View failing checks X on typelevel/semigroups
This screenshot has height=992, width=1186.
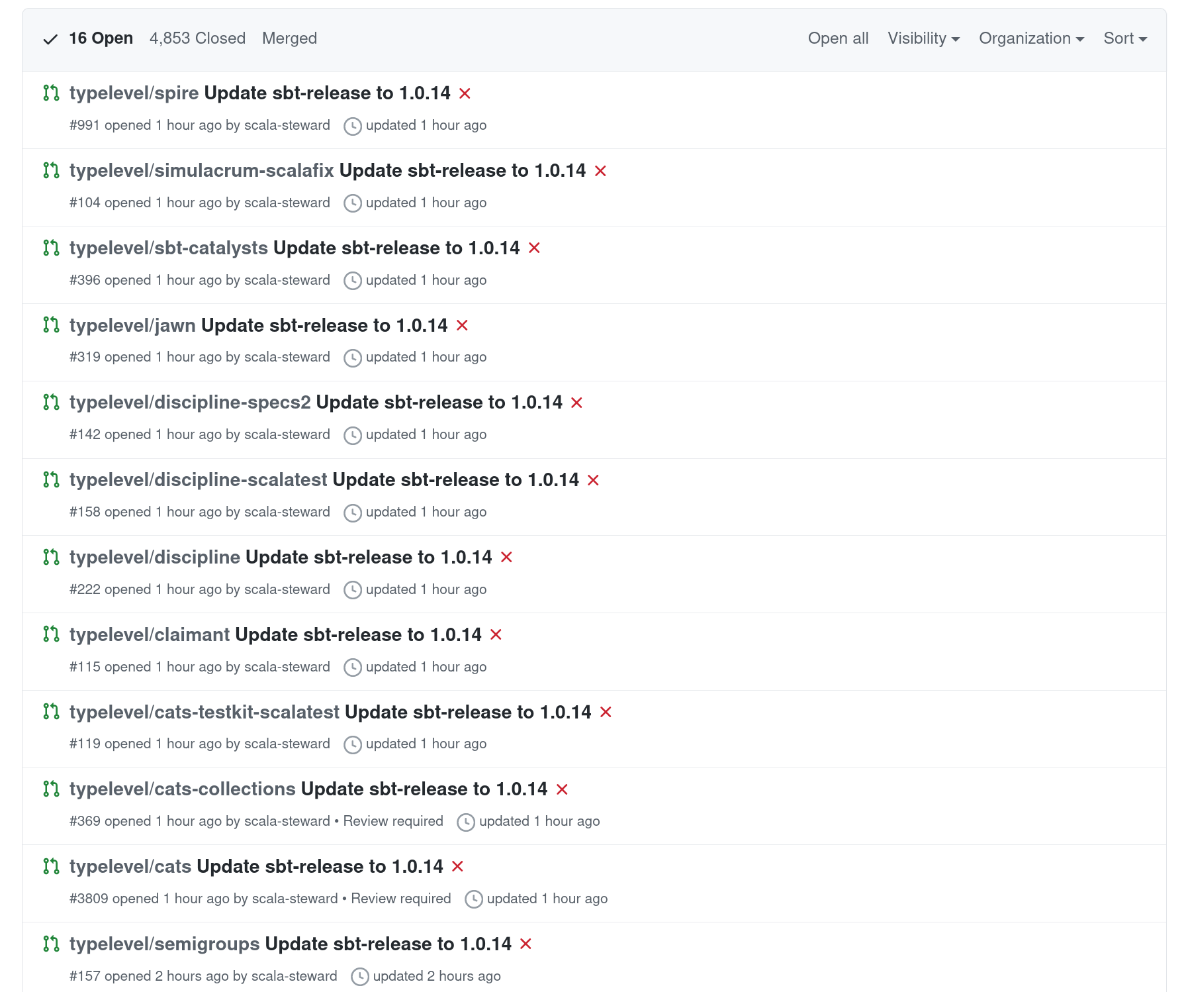(525, 944)
